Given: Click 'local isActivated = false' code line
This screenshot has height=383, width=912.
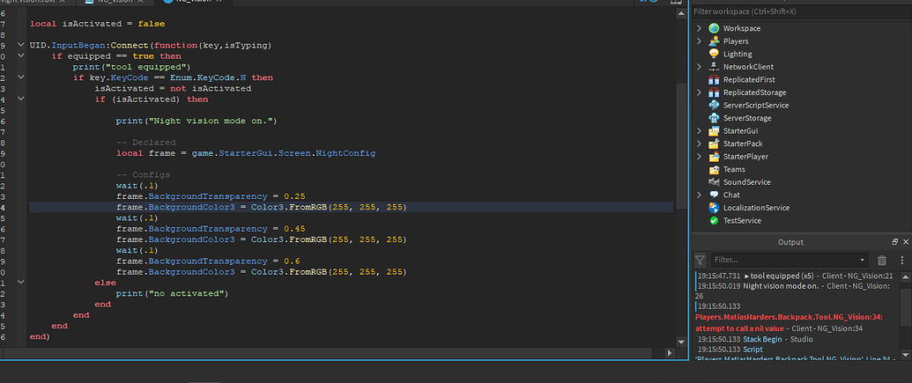Looking at the screenshot, I should coord(97,24).
